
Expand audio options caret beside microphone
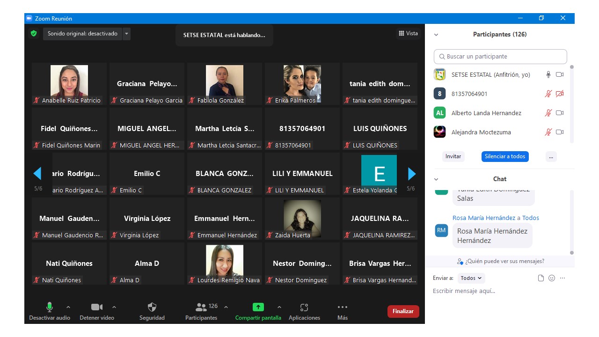click(x=68, y=307)
